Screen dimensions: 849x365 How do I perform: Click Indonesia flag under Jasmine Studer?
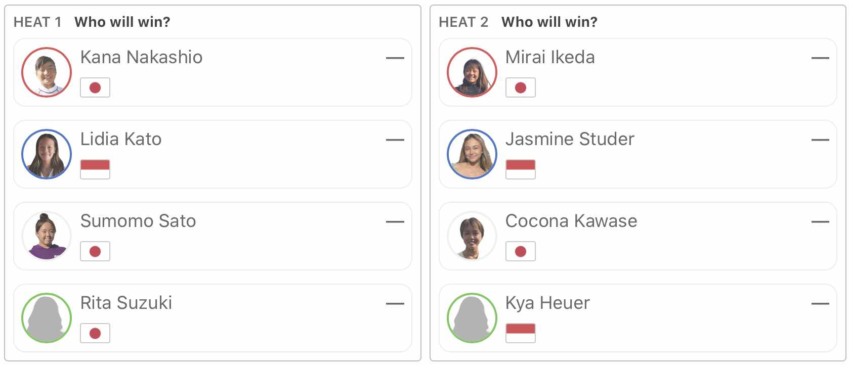click(521, 169)
